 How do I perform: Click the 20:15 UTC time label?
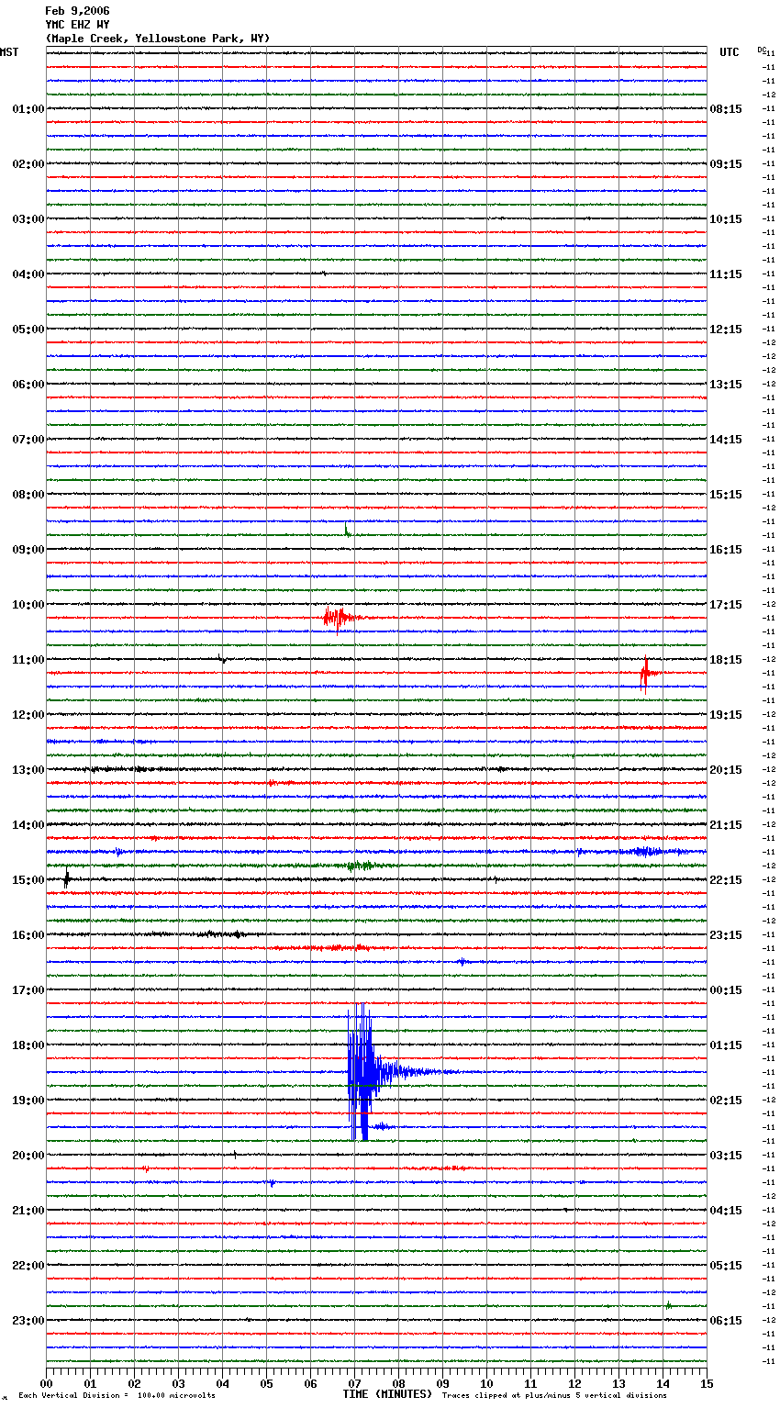[x=726, y=770]
